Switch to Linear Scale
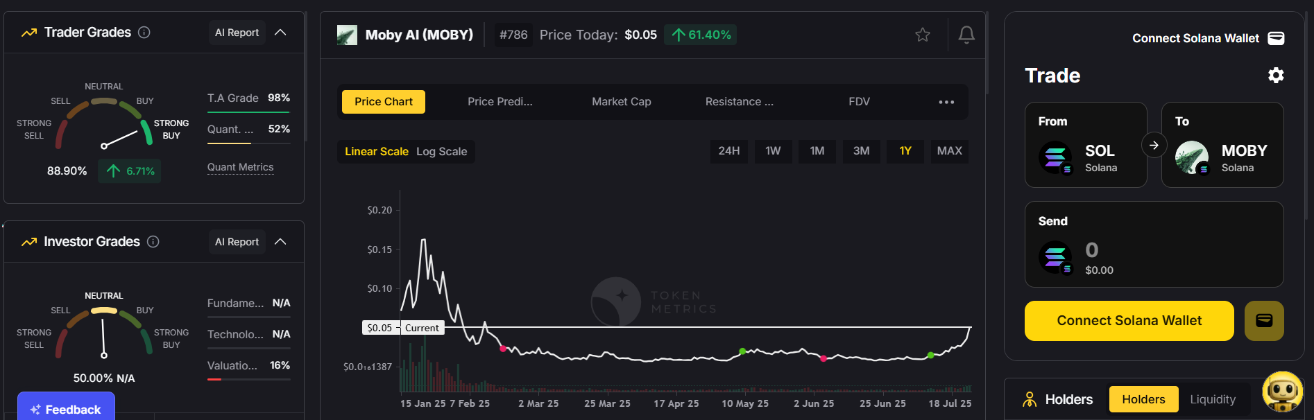1314x420 pixels. 377,151
